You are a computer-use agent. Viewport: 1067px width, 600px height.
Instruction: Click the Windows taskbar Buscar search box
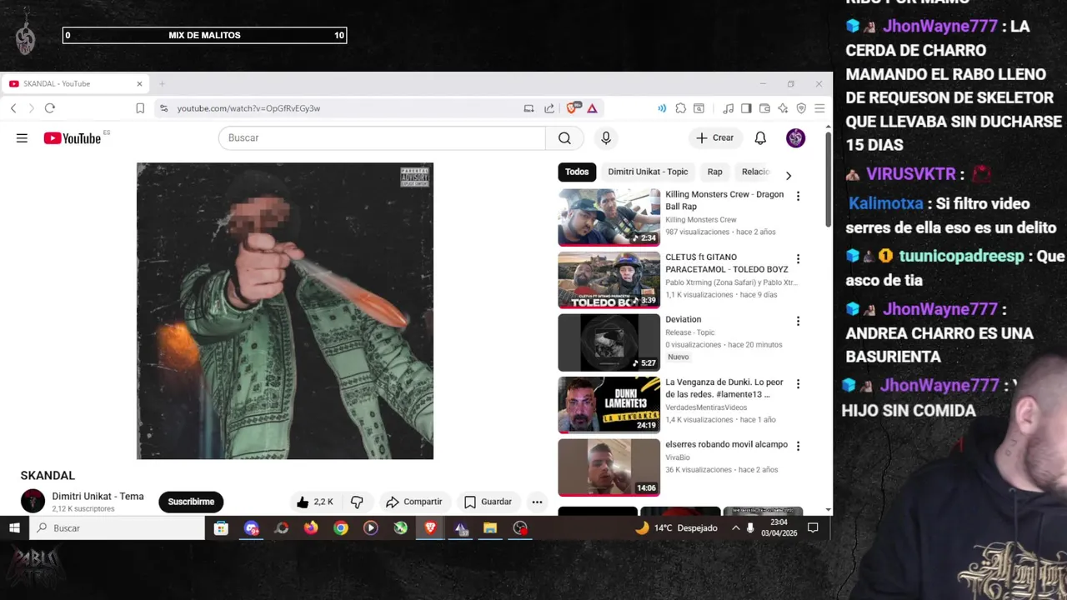tap(117, 527)
